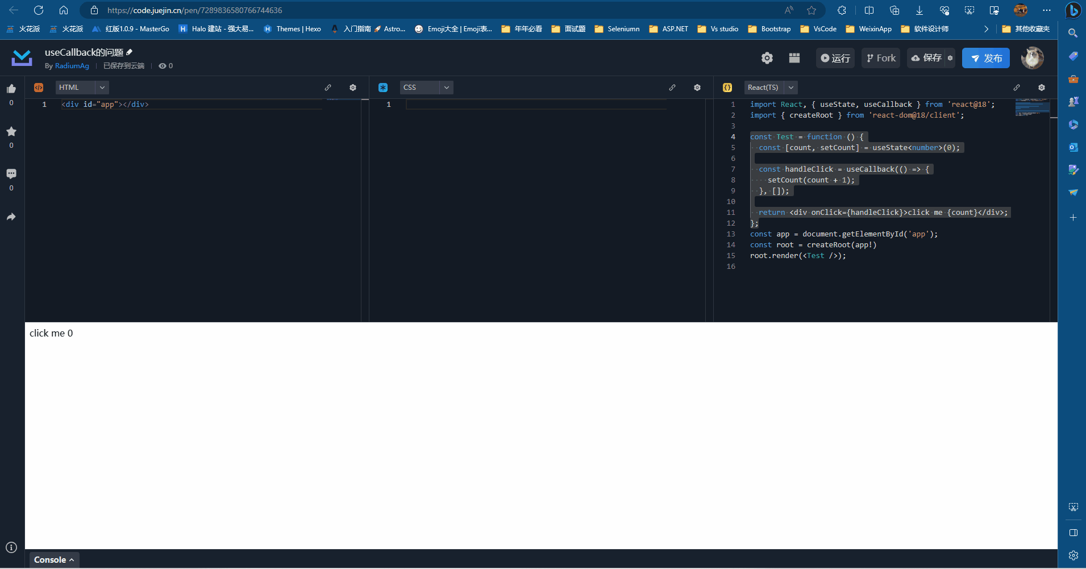Click the empty first line in the CSS editor

pyautogui.click(x=536, y=105)
